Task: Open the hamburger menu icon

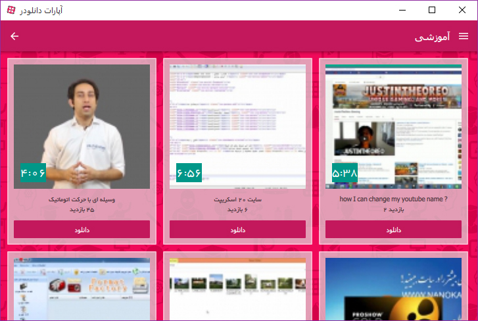Action: (x=464, y=36)
